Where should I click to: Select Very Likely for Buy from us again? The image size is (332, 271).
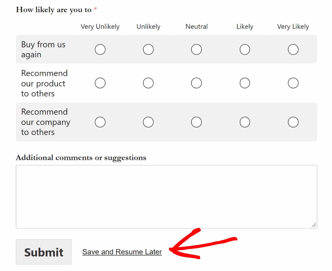[x=293, y=49]
